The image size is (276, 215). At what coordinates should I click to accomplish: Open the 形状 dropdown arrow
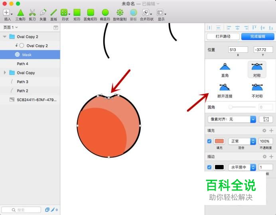coord(69,14)
